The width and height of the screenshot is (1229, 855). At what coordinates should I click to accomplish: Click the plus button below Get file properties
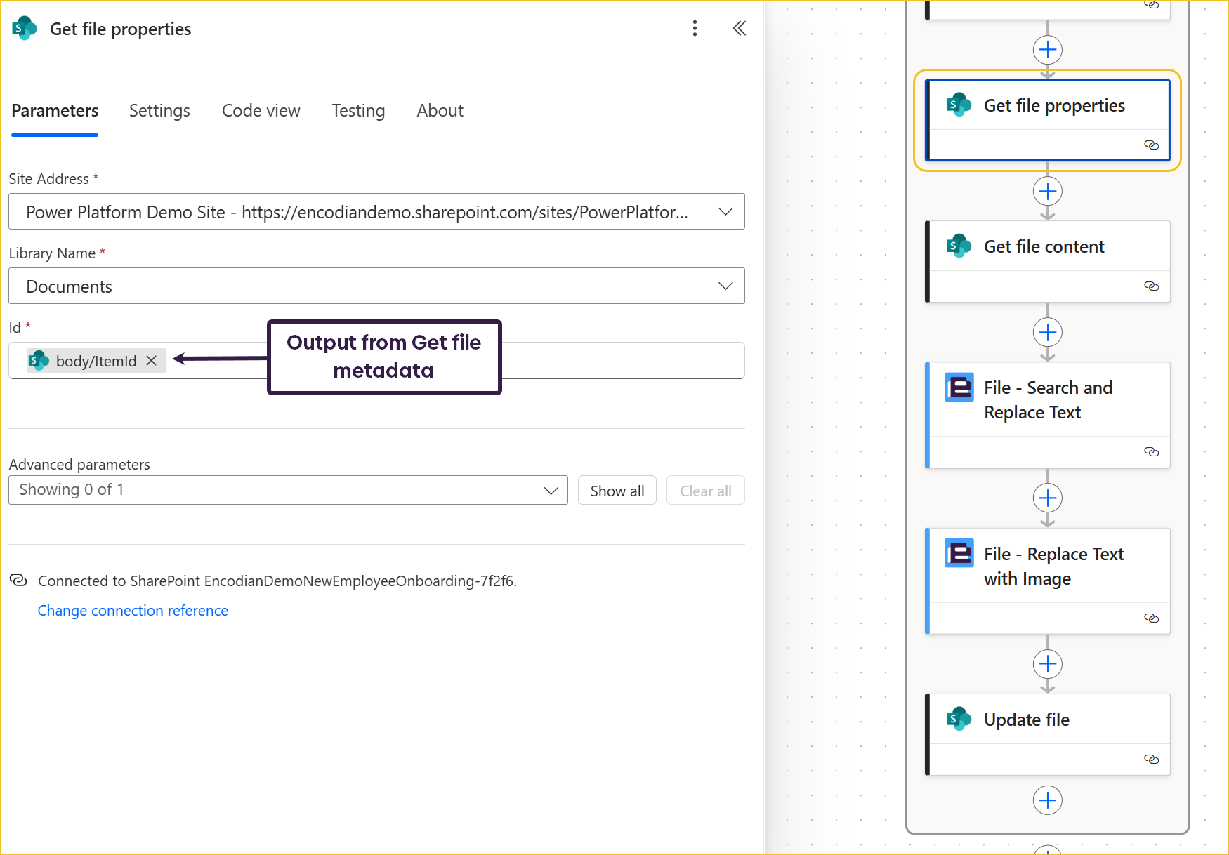click(x=1047, y=192)
